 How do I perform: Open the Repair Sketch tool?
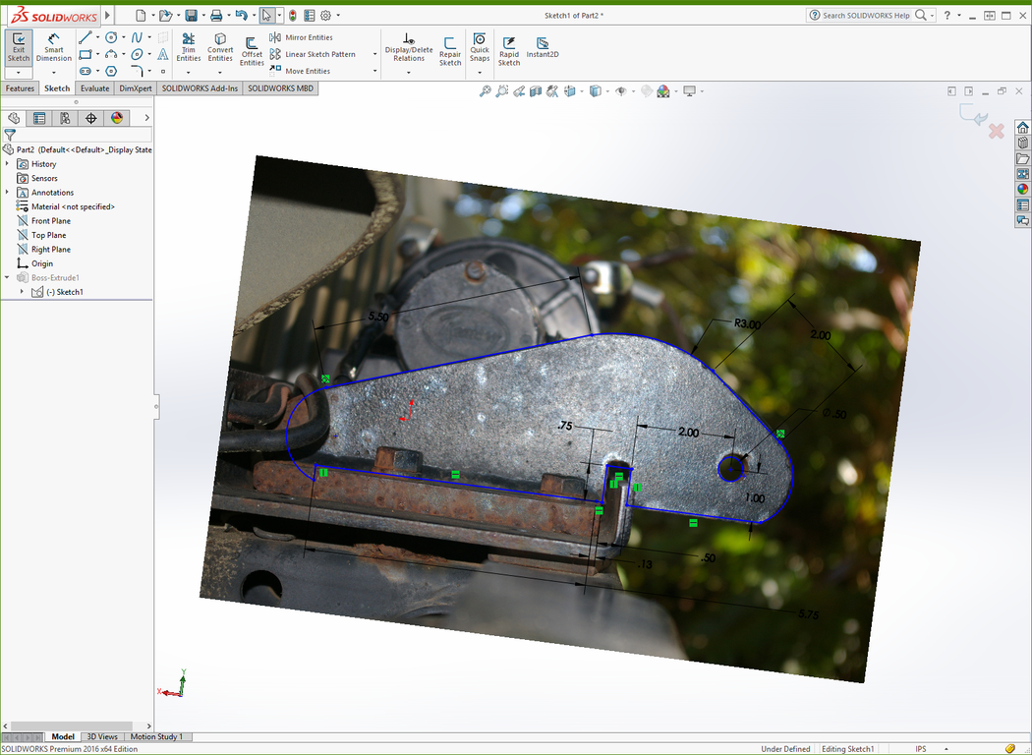pyautogui.click(x=450, y=51)
